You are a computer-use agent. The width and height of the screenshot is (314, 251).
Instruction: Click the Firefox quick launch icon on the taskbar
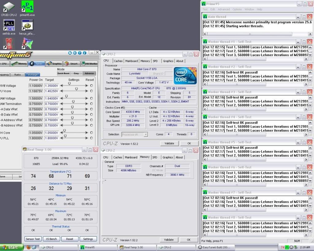[x=29, y=247]
